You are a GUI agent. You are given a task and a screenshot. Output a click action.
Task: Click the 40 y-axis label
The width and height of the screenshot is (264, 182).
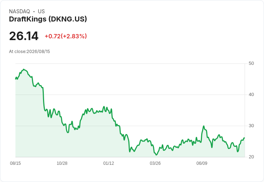[251, 95]
